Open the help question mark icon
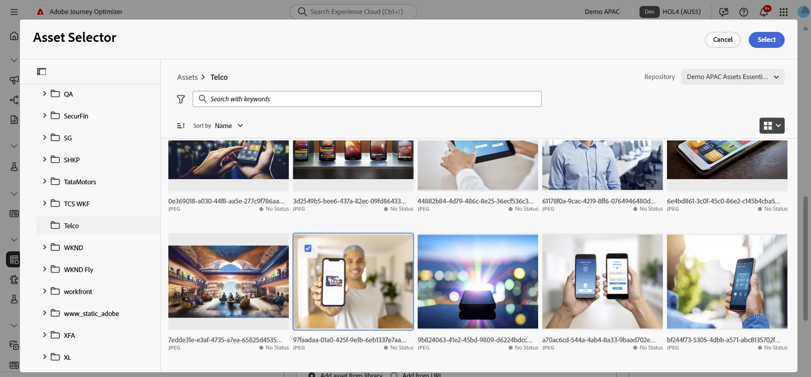 [x=744, y=12]
